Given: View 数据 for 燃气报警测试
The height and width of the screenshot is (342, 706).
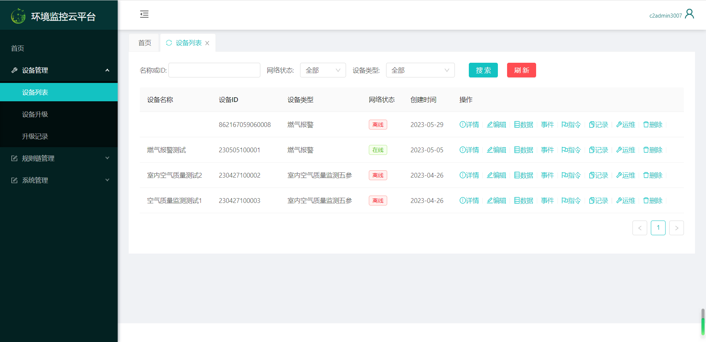Looking at the screenshot, I should pos(524,150).
